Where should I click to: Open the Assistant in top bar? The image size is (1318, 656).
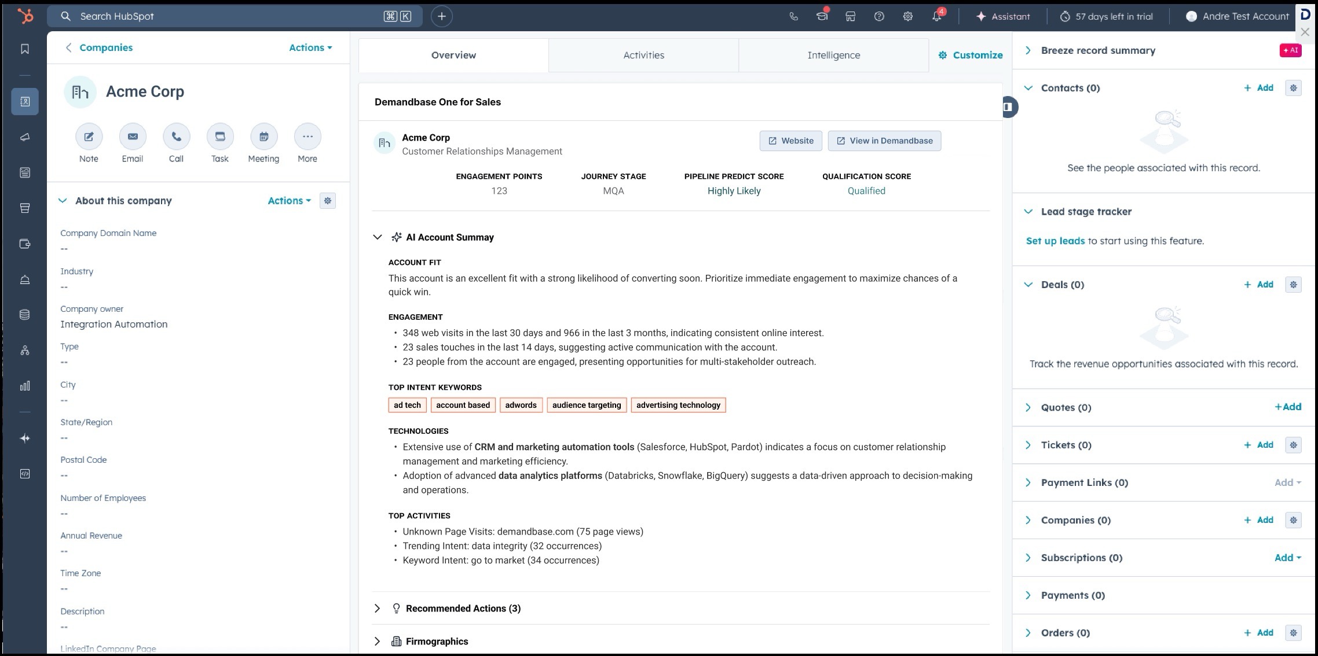[x=1003, y=16]
